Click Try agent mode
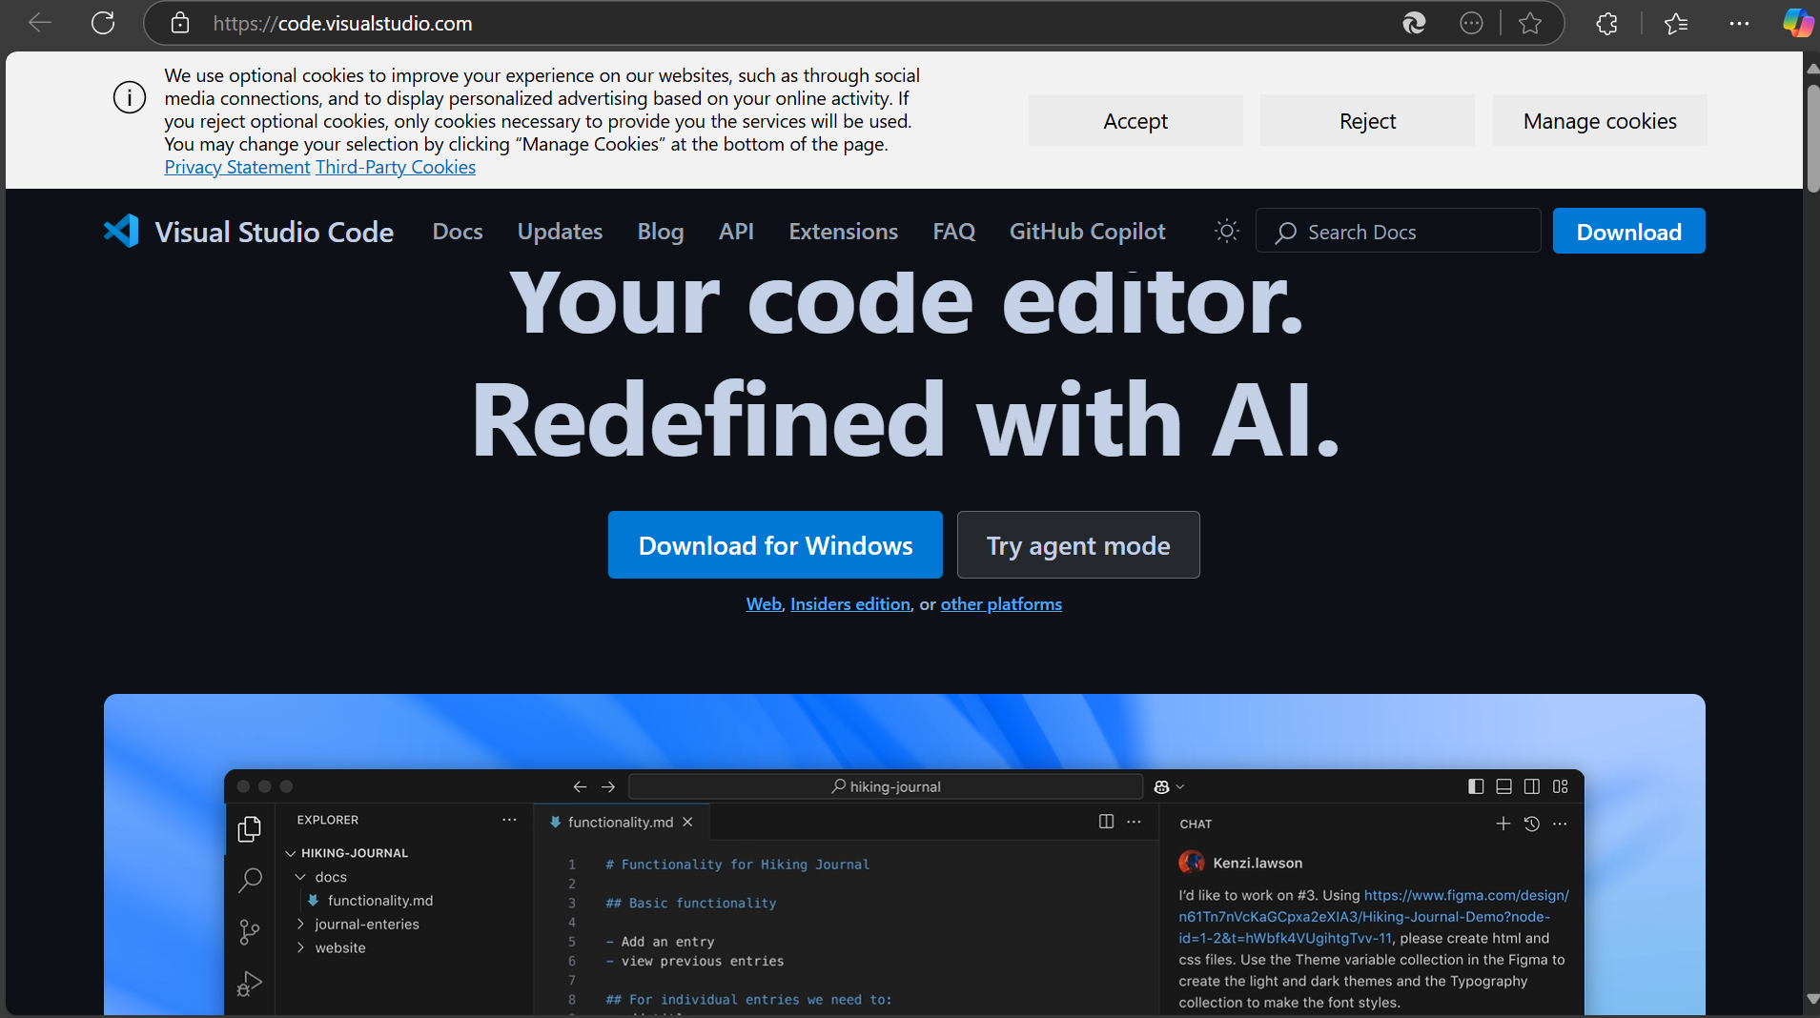Viewport: 1820px width, 1018px height. [1078, 544]
